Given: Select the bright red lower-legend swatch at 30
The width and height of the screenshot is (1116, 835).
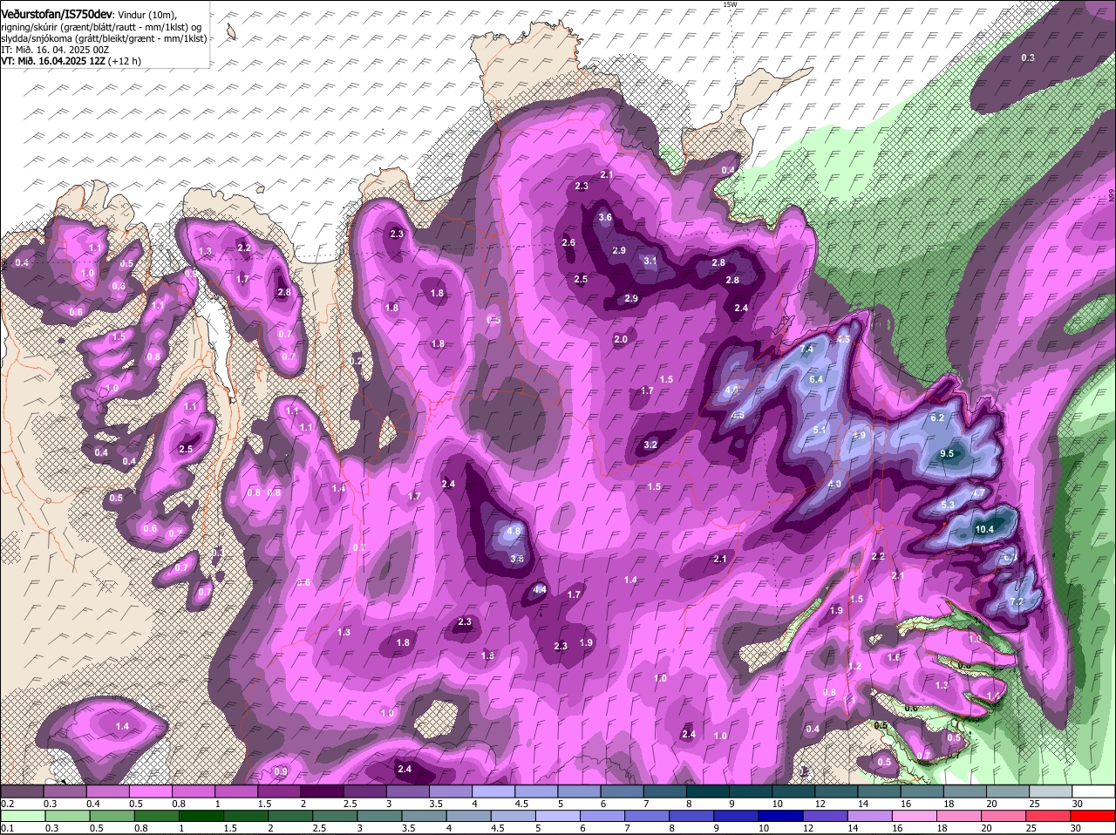Looking at the screenshot, I should pyautogui.click(x=1094, y=816).
